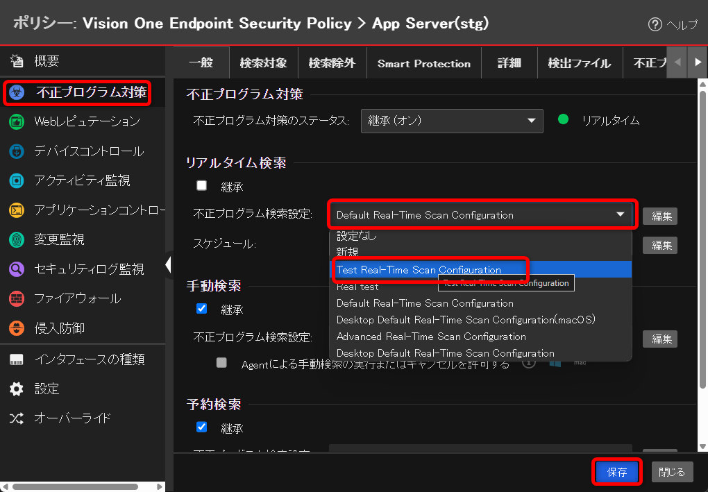Click the ファイアウォール brick icon
708x492 pixels.
pyautogui.click(x=17, y=298)
